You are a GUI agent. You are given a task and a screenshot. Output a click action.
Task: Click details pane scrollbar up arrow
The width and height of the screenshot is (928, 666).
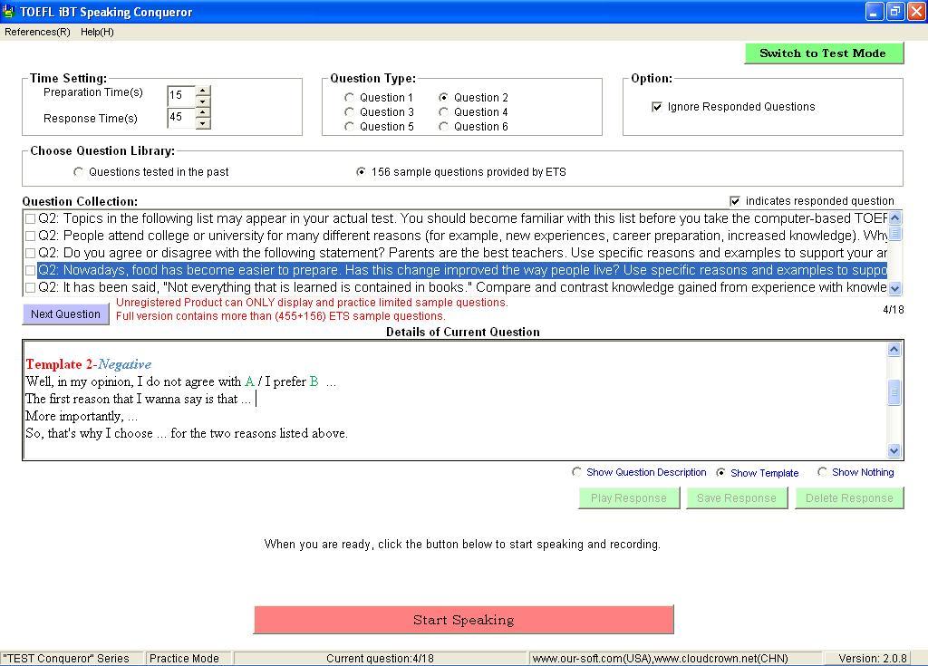[x=894, y=349]
